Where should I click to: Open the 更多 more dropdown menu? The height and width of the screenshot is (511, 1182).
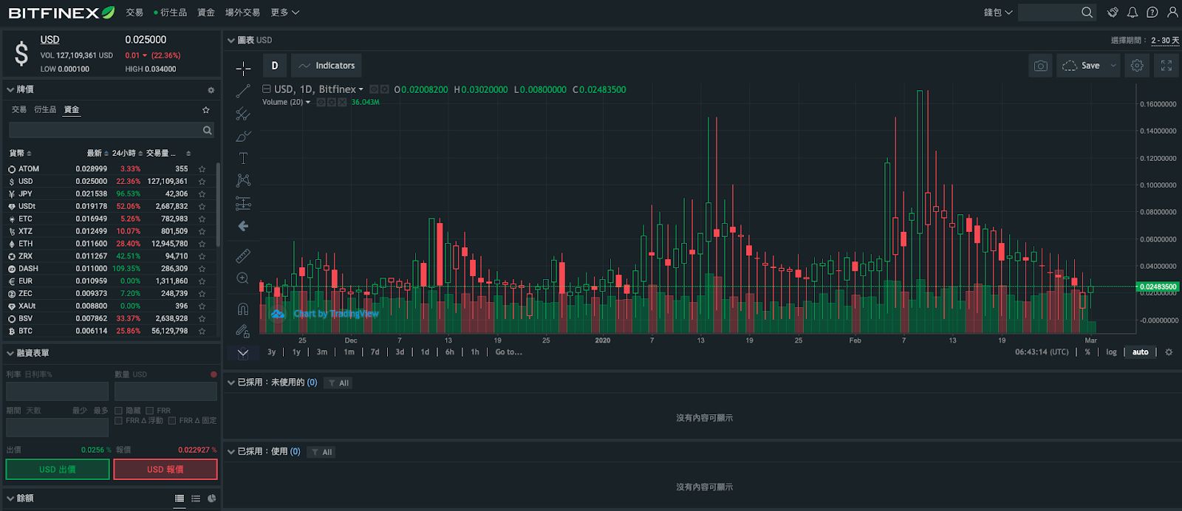(284, 13)
